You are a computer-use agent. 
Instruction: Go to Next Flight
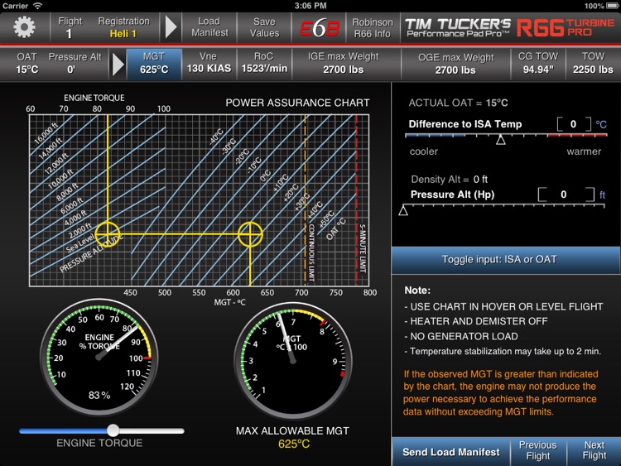click(x=594, y=451)
